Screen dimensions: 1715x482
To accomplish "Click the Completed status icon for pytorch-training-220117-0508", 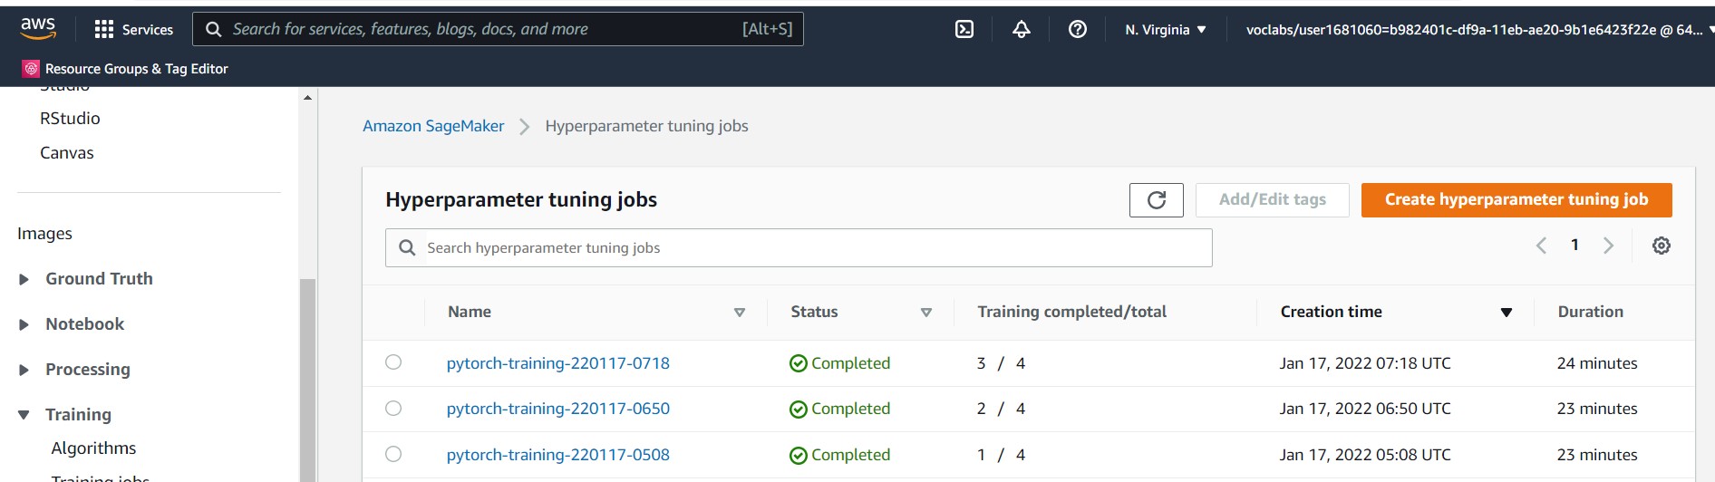I will [799, 456].
